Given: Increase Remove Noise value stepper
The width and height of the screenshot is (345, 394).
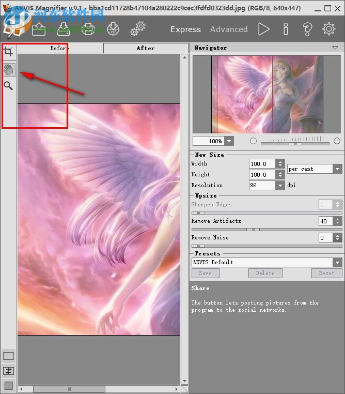Looking at the screenshot, I should coord(337,235).
